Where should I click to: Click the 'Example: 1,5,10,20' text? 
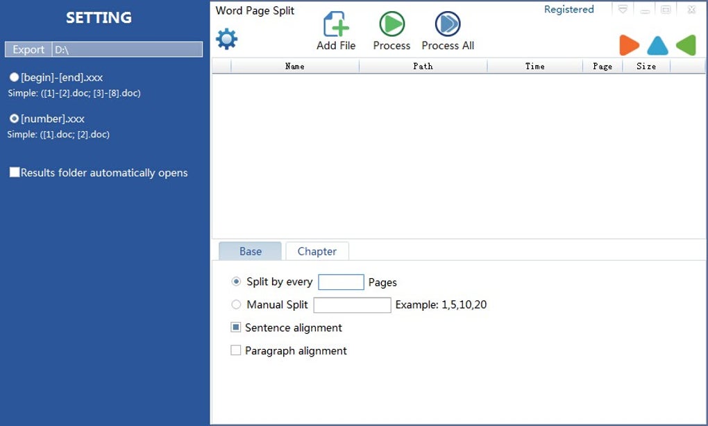(x=441, y=305)
